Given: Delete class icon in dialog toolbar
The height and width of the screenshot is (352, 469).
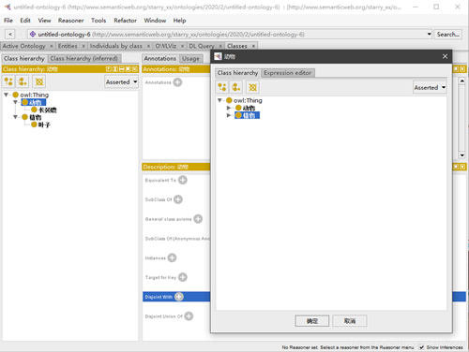Looking at the screenshot, I should (x=252, y=87).
